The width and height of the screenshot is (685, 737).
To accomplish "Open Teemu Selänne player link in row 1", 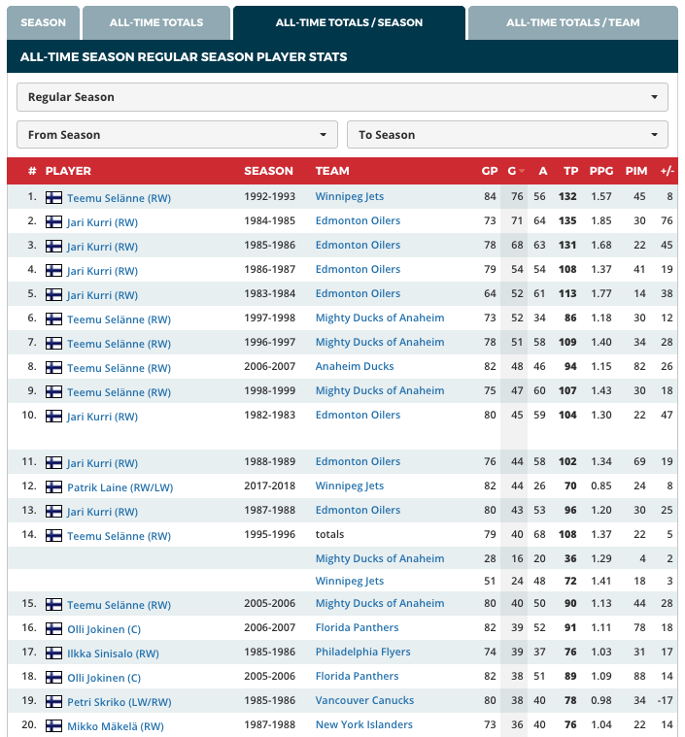I will [x=120, y=198].
